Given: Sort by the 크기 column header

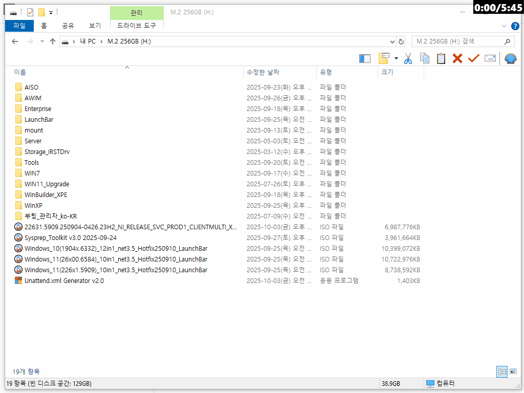Looking at the screenshot, I should tap(401, 72).
